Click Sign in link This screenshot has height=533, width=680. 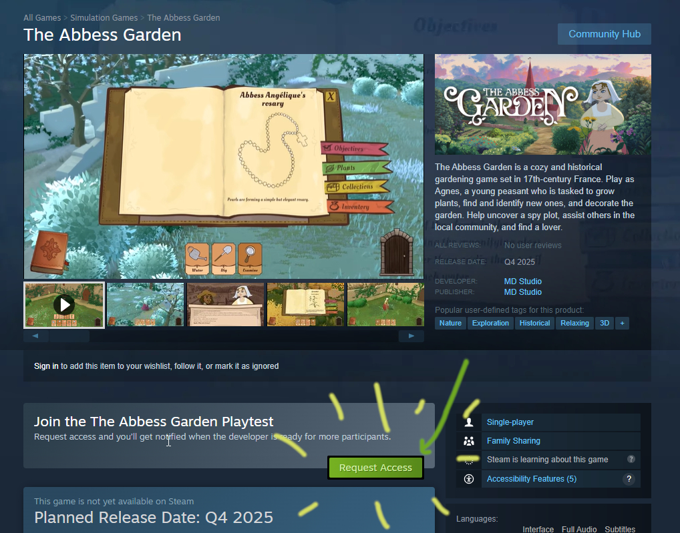pyautogui.click(x=46, y=366)
